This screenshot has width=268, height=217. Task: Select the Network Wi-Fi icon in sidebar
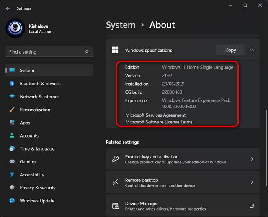(x=12, y=97)
